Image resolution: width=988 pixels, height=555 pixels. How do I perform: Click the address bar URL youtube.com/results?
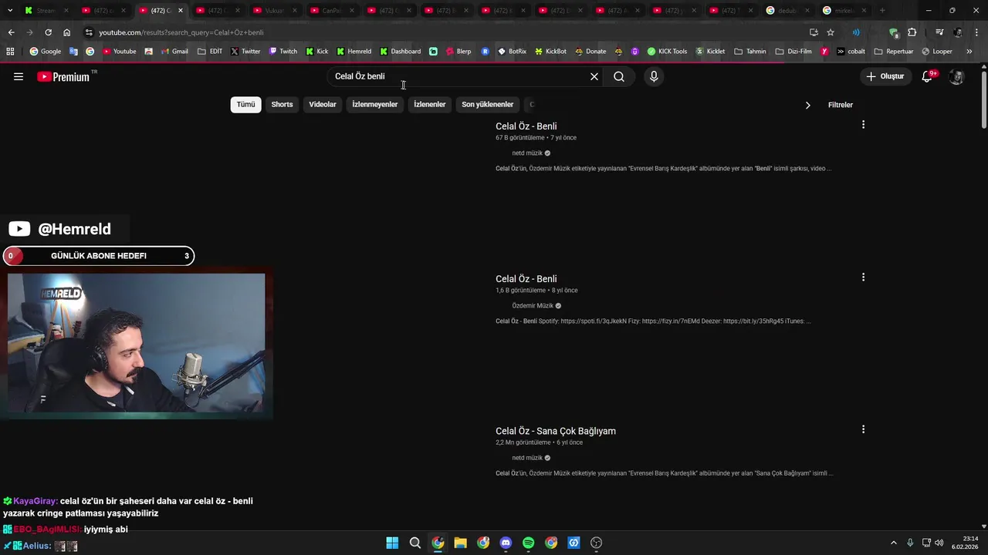pos(181,32)
